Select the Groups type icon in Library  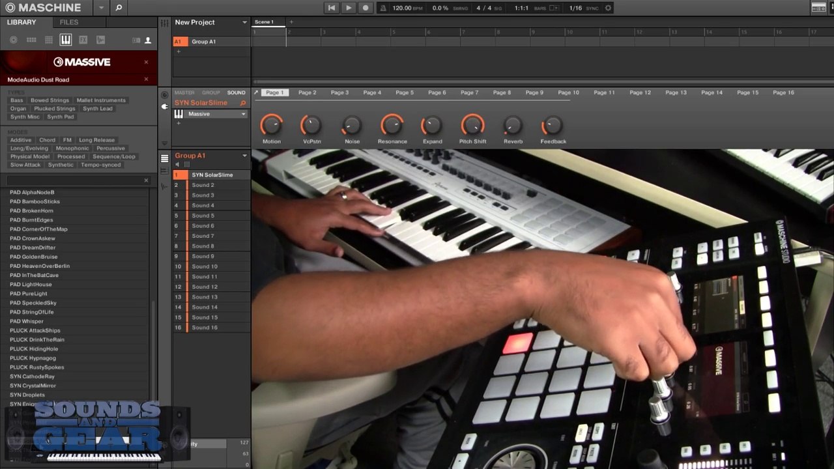pyautogui.click(x=31, y=40)
